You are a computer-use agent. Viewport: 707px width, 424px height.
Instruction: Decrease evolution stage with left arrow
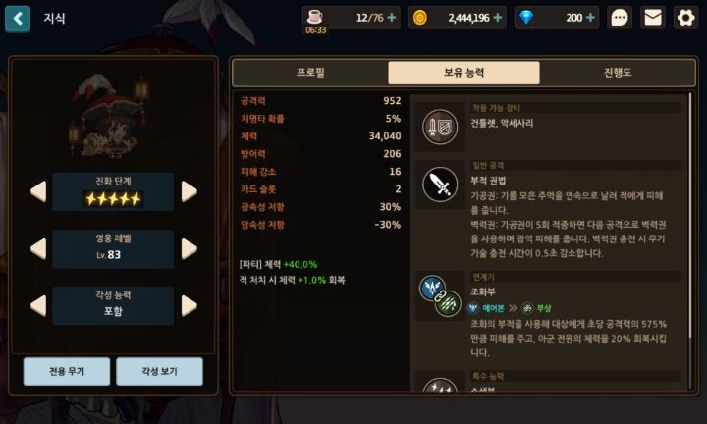pos(38,191)
